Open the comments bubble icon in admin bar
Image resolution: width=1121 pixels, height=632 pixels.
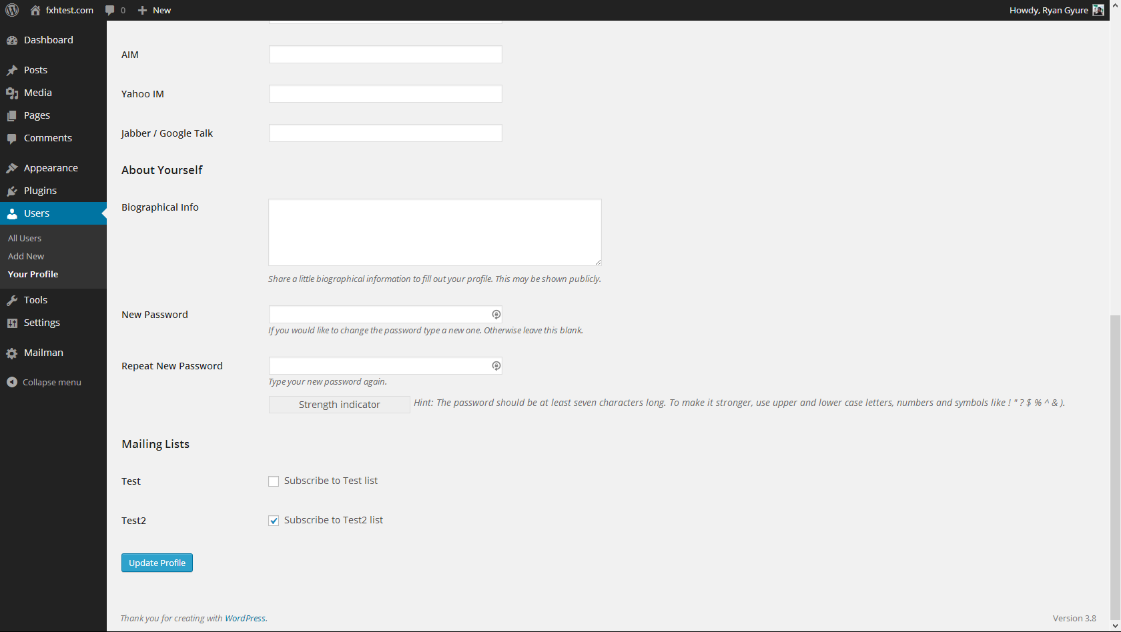point(110,10)
